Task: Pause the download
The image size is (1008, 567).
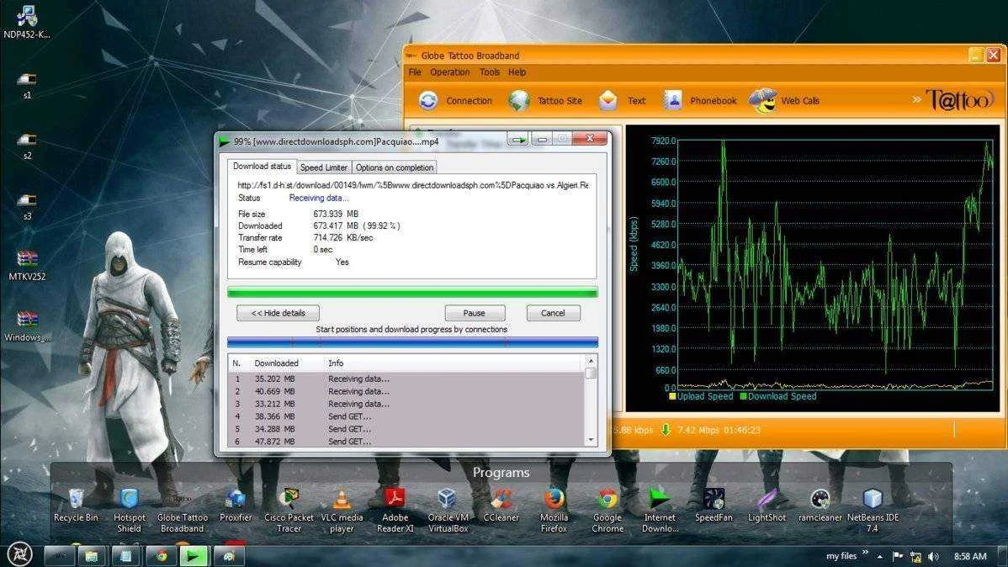Action: pyautogui.click(x=475, y=313)
